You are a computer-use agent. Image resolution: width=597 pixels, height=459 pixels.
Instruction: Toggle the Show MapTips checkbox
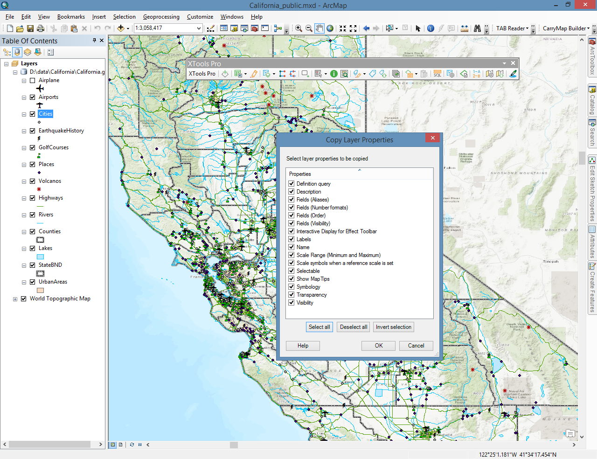291,279
